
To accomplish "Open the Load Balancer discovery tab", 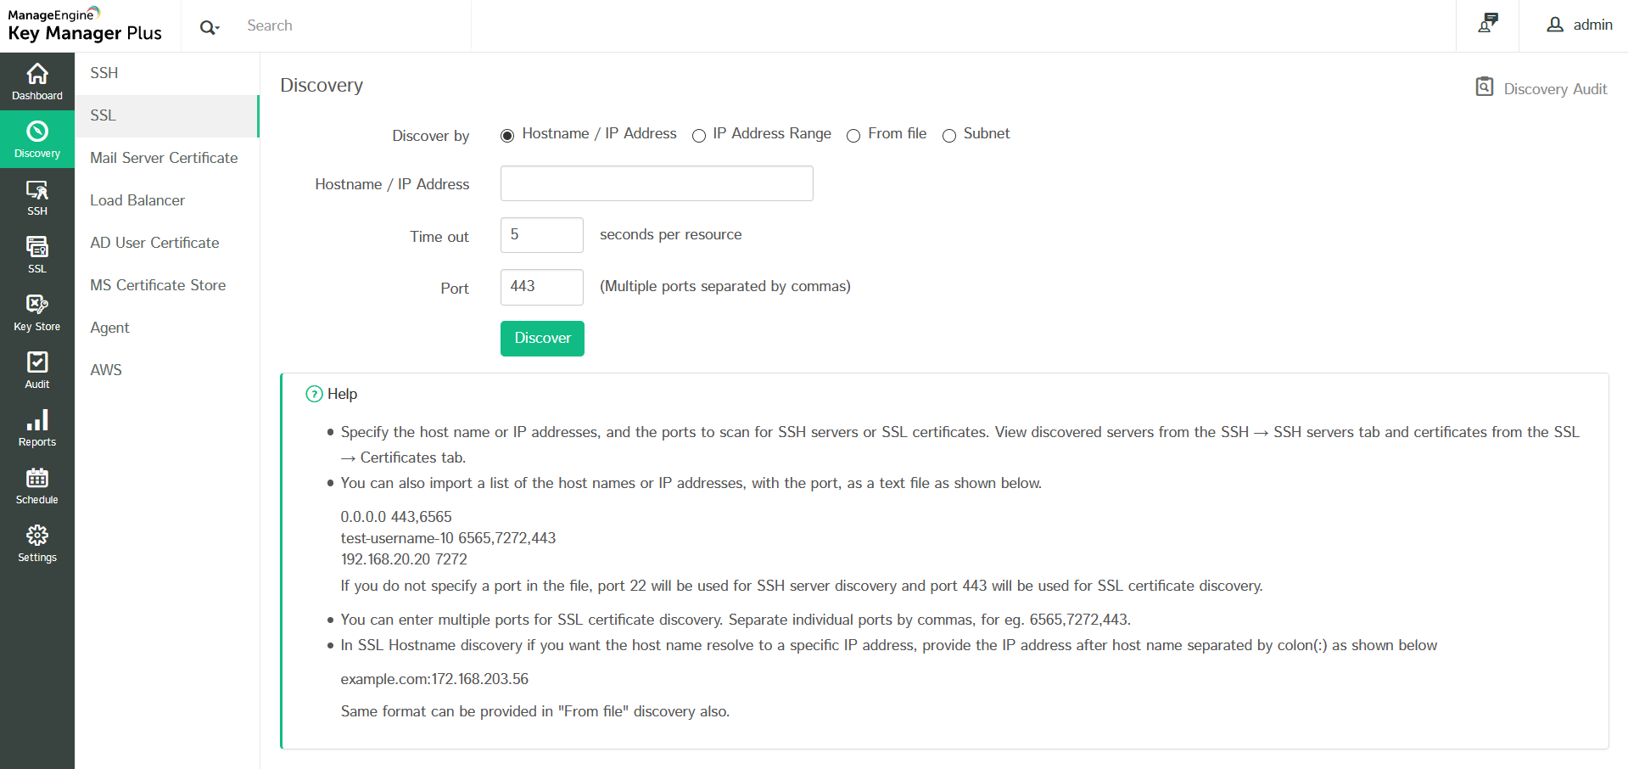I will pos(137,200).
